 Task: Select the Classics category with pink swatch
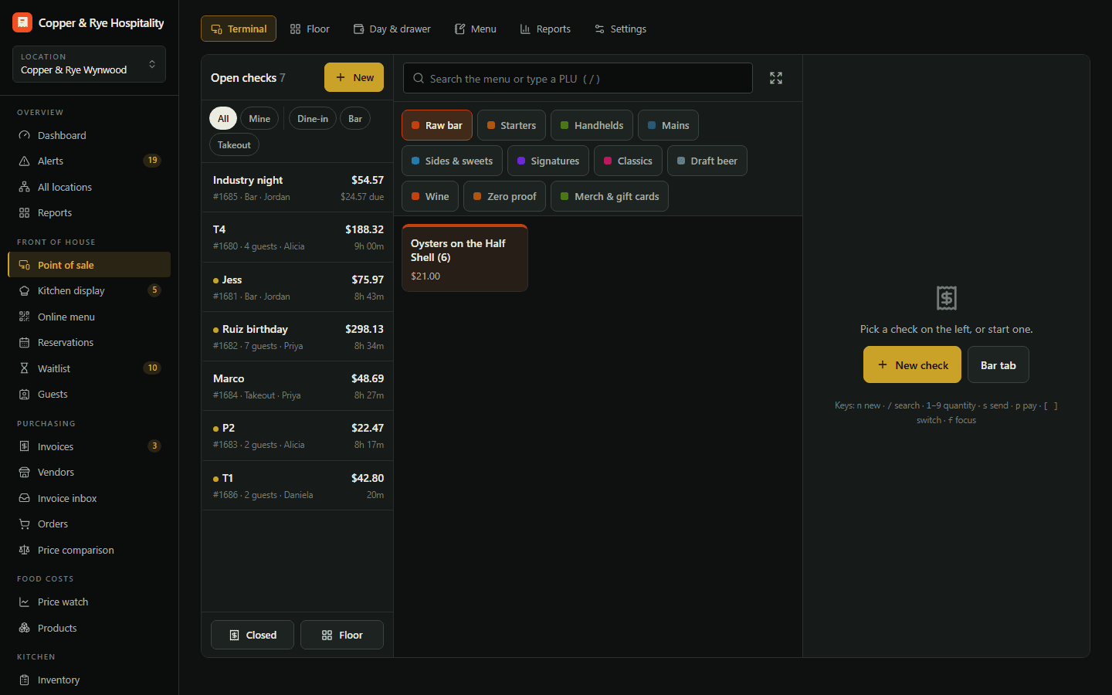click(x=628, y=161)
